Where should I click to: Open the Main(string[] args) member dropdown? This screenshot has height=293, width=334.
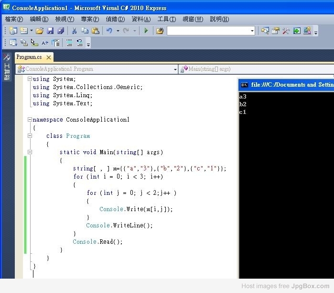point(256,69)
